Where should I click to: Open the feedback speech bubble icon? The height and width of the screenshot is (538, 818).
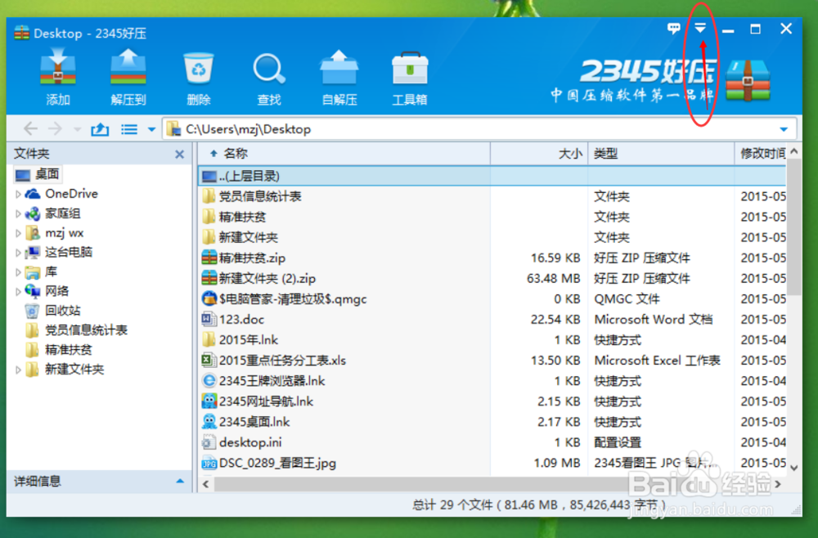point(674,28)
